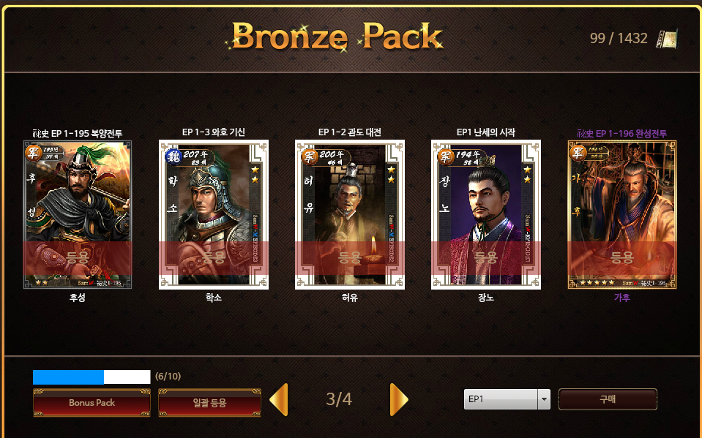Image resolution: width=702 pixels, height=438 pixels.
Task: Click the faction emblem on the 가후 card
Action: [x=578, y=153]
